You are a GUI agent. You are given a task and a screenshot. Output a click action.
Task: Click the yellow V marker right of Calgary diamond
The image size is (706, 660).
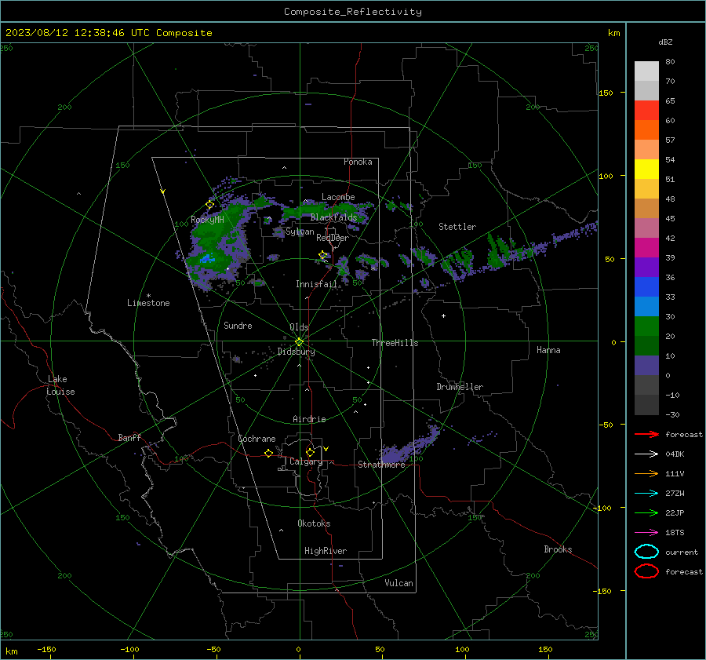(x=326, y=449)
